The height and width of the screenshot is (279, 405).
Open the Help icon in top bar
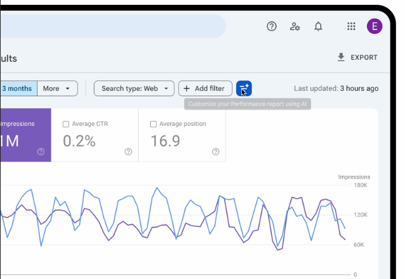pos(272,26)
